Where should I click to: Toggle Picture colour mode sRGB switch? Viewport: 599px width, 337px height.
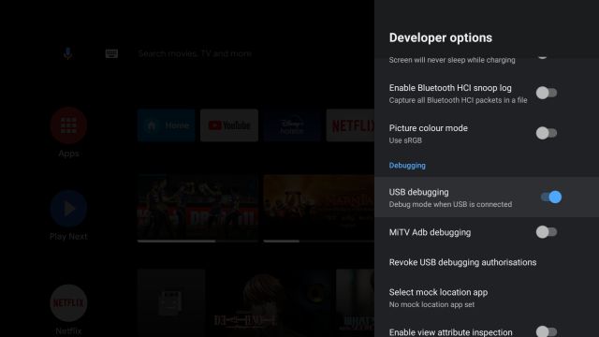click(x=547, y=133)
